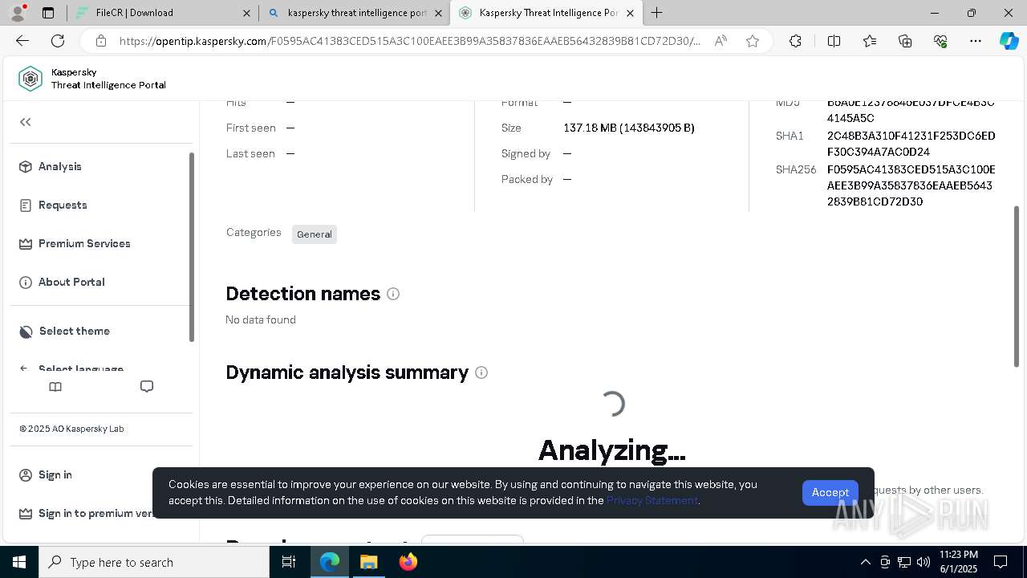Open the notifications center
The width and height of the screenshot is (1027, 578).
coord(1001,562)
